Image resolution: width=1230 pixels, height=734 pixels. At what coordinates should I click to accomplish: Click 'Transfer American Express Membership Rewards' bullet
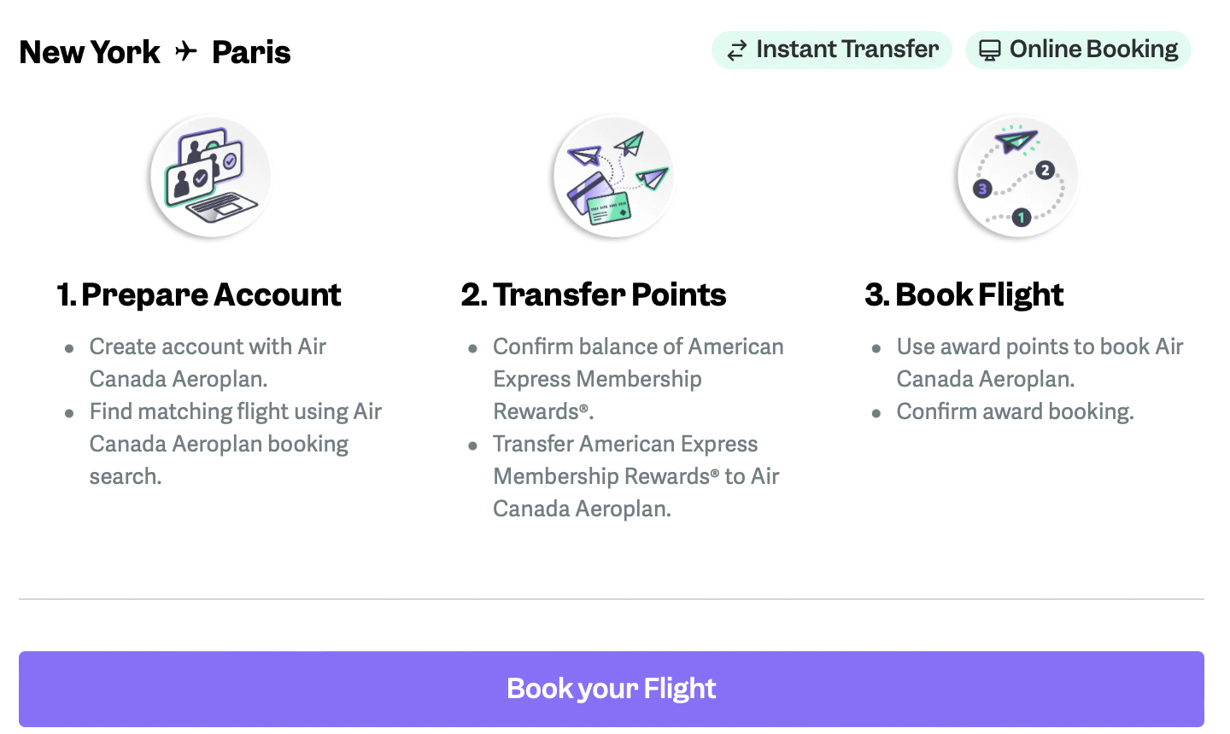pyautogui.click(x=636, y=476)
